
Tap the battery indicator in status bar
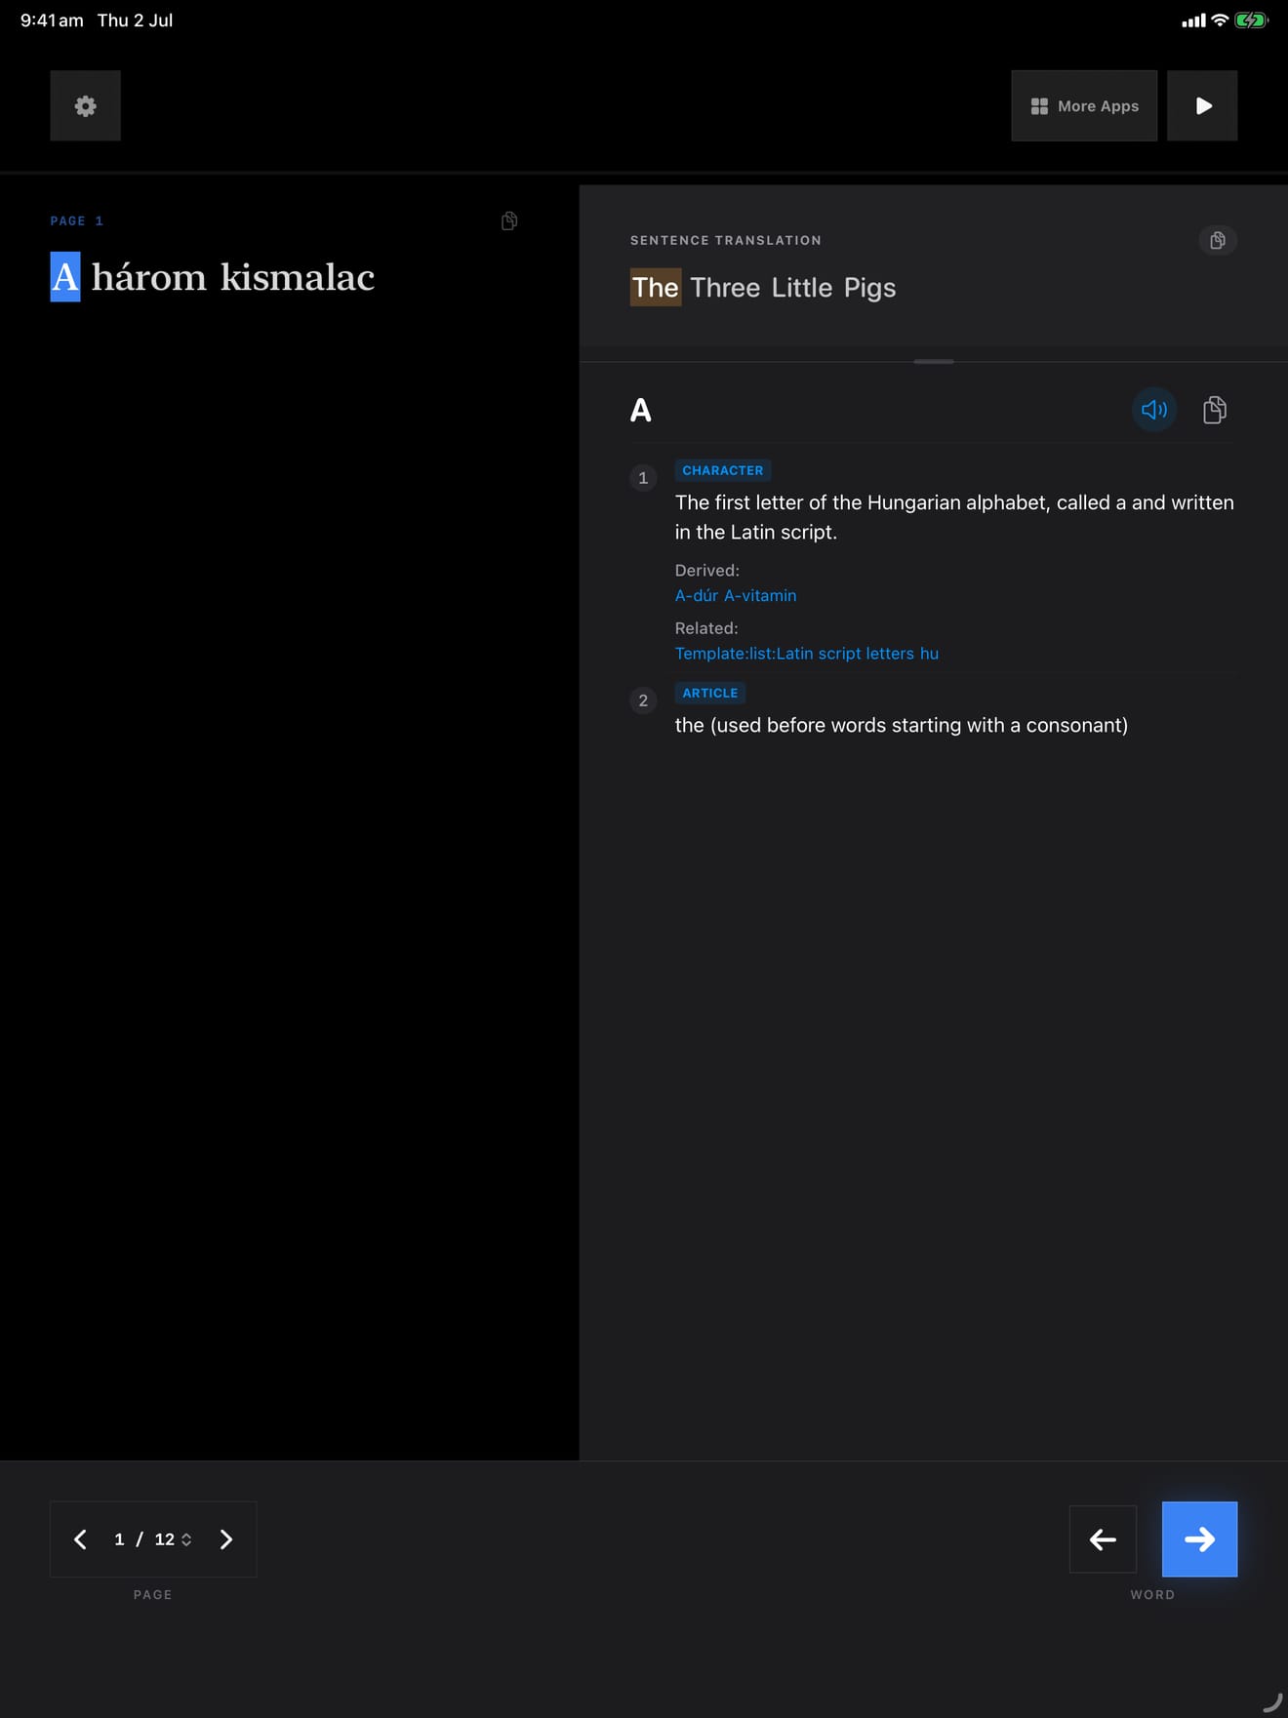click(x=1251, y=20)
